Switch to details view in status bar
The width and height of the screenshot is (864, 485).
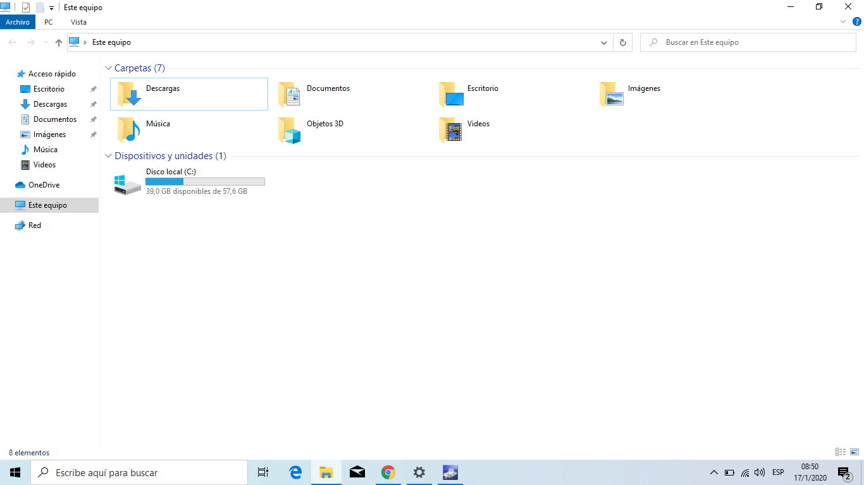click(x=841, y=452)
